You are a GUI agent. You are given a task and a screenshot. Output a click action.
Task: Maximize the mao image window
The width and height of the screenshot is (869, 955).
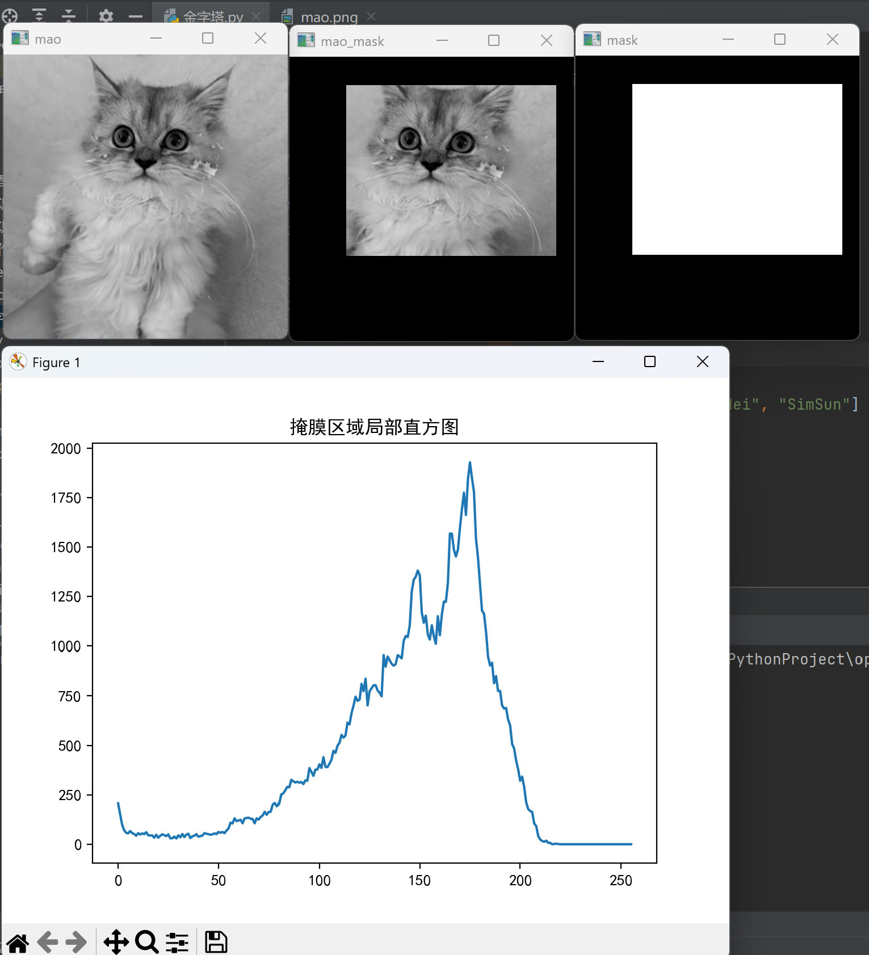click(208, 38)
